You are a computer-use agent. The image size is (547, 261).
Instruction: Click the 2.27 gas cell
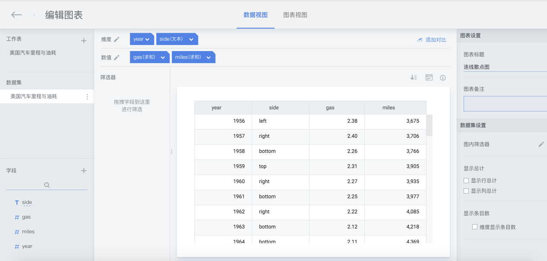(337, 181)
